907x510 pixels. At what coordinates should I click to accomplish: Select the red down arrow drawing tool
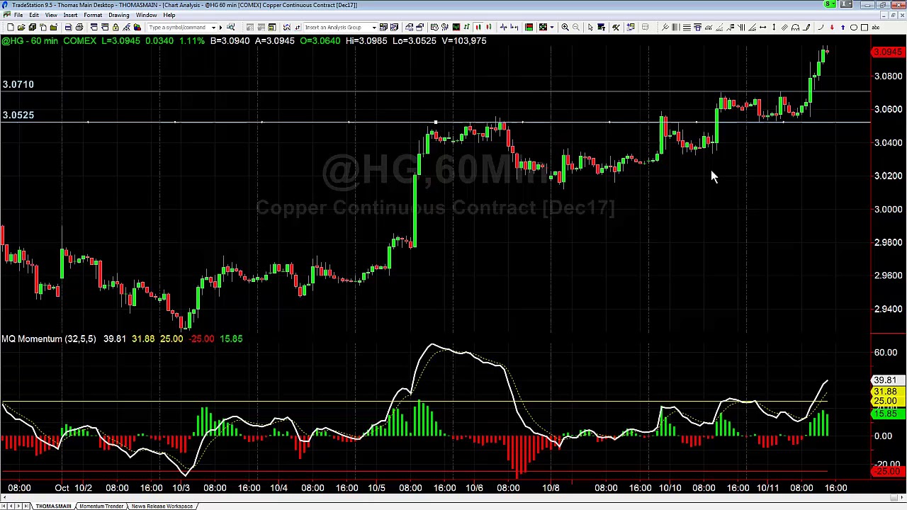click(x=832, y=27)
